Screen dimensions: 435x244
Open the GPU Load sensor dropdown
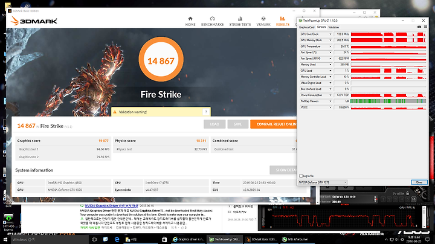click(330, 71)
